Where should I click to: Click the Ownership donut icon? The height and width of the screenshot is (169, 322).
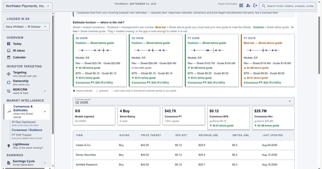point(9,83)
